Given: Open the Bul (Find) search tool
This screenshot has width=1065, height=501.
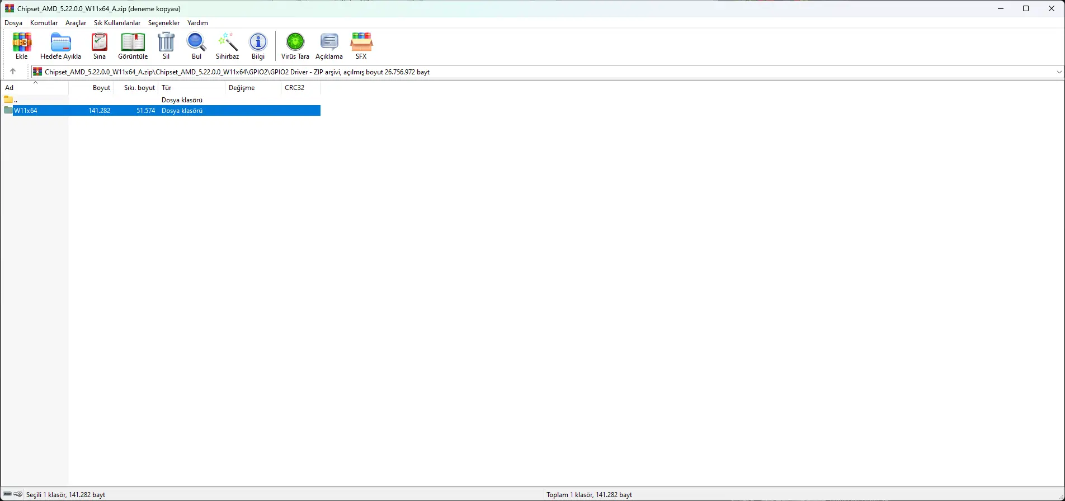Looking at the screenshot, I should (196, 46).
